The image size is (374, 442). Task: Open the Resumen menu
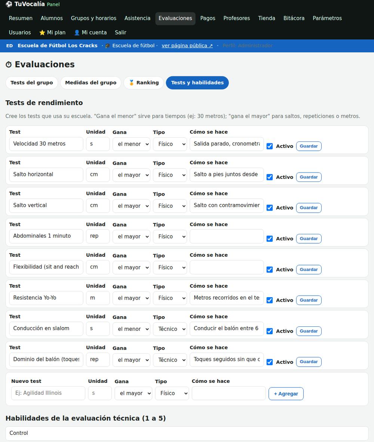pos(21,18)
